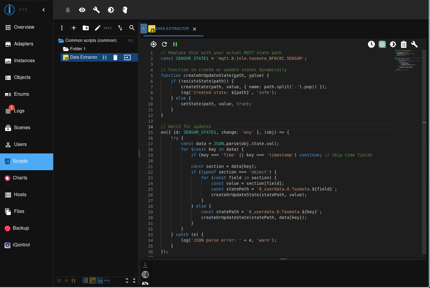Open the three-dot menu in the scripts toolbar
Image resolution: width=430 pixels, height=288 pixels.
(62, 28)
